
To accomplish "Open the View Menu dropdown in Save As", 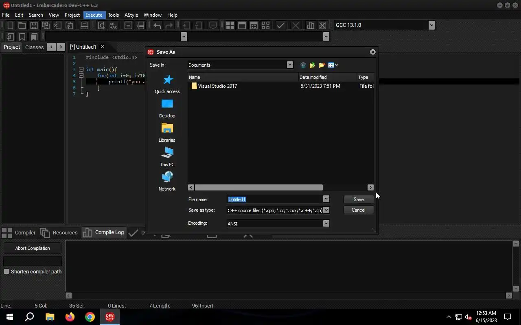I will point(333,65).
